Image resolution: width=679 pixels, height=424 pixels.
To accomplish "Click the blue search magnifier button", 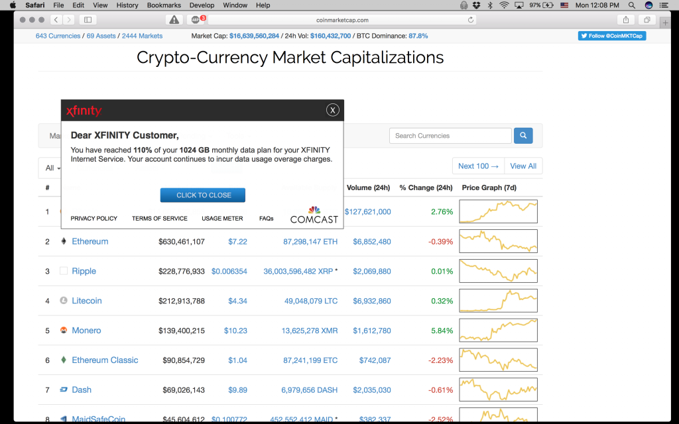I will pos(523,135).
